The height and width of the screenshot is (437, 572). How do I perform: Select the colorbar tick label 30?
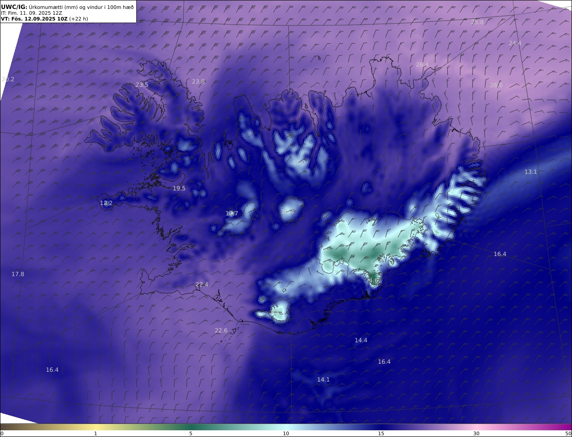pyautogui.click(x=476, y=433)
